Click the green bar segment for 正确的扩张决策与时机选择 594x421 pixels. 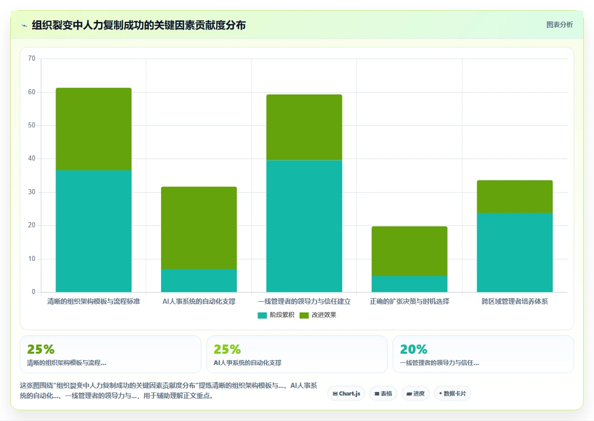409,251
